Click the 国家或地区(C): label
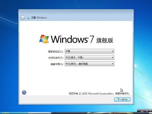The width and height of the screenshot is (152, 114). point(56,52)
